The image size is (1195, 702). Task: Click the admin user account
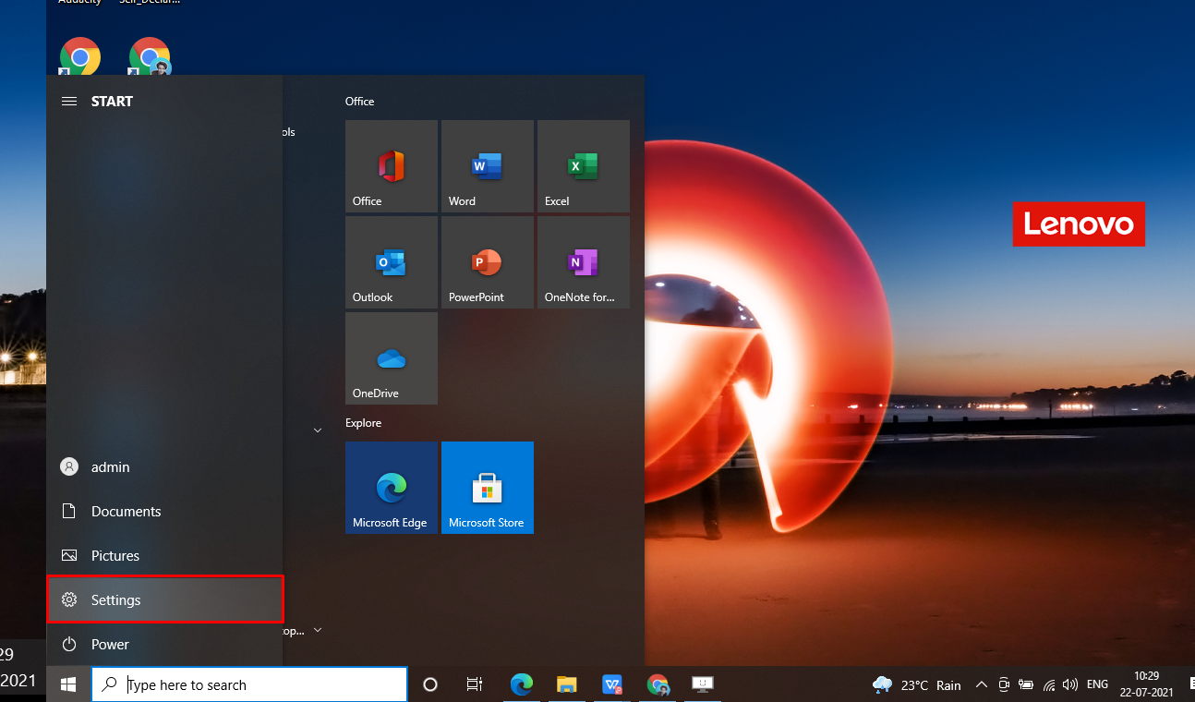[110, 467]
